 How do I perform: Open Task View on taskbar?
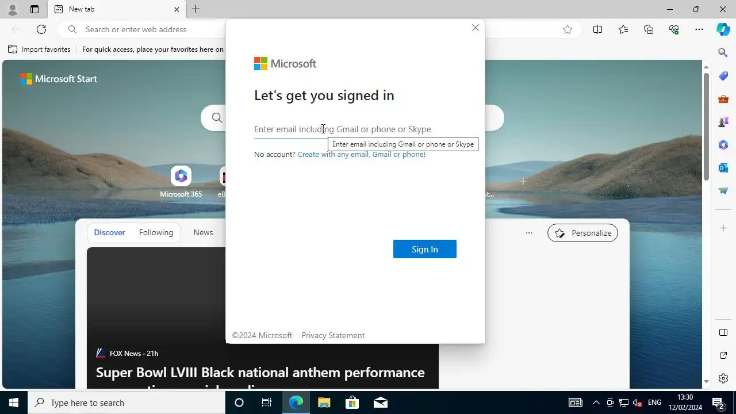[267, 402]
